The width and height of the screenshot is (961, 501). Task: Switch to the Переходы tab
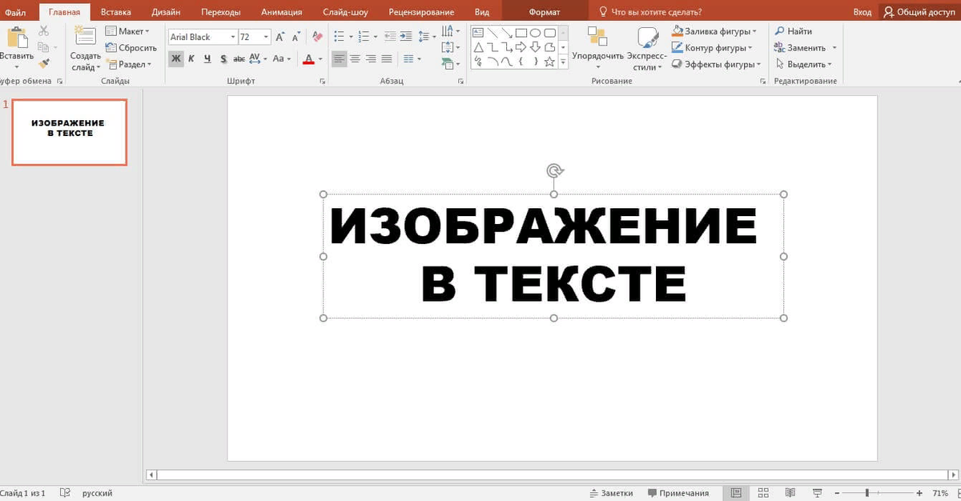220,12
